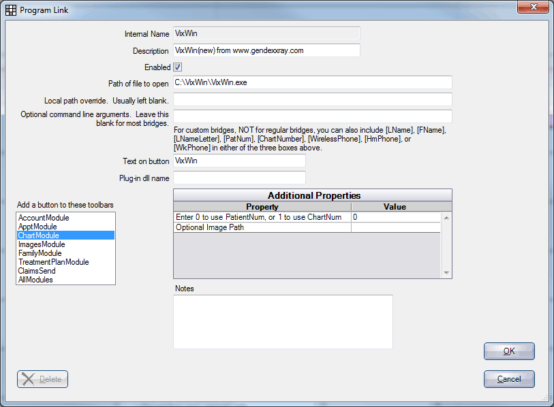Click the Cancel button
Screen dimensions: 554x407
[509, 379]
